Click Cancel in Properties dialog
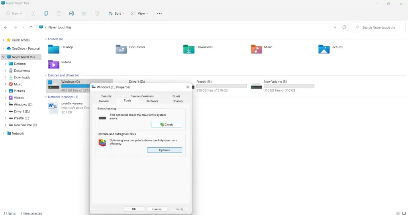 pos(157,209)
